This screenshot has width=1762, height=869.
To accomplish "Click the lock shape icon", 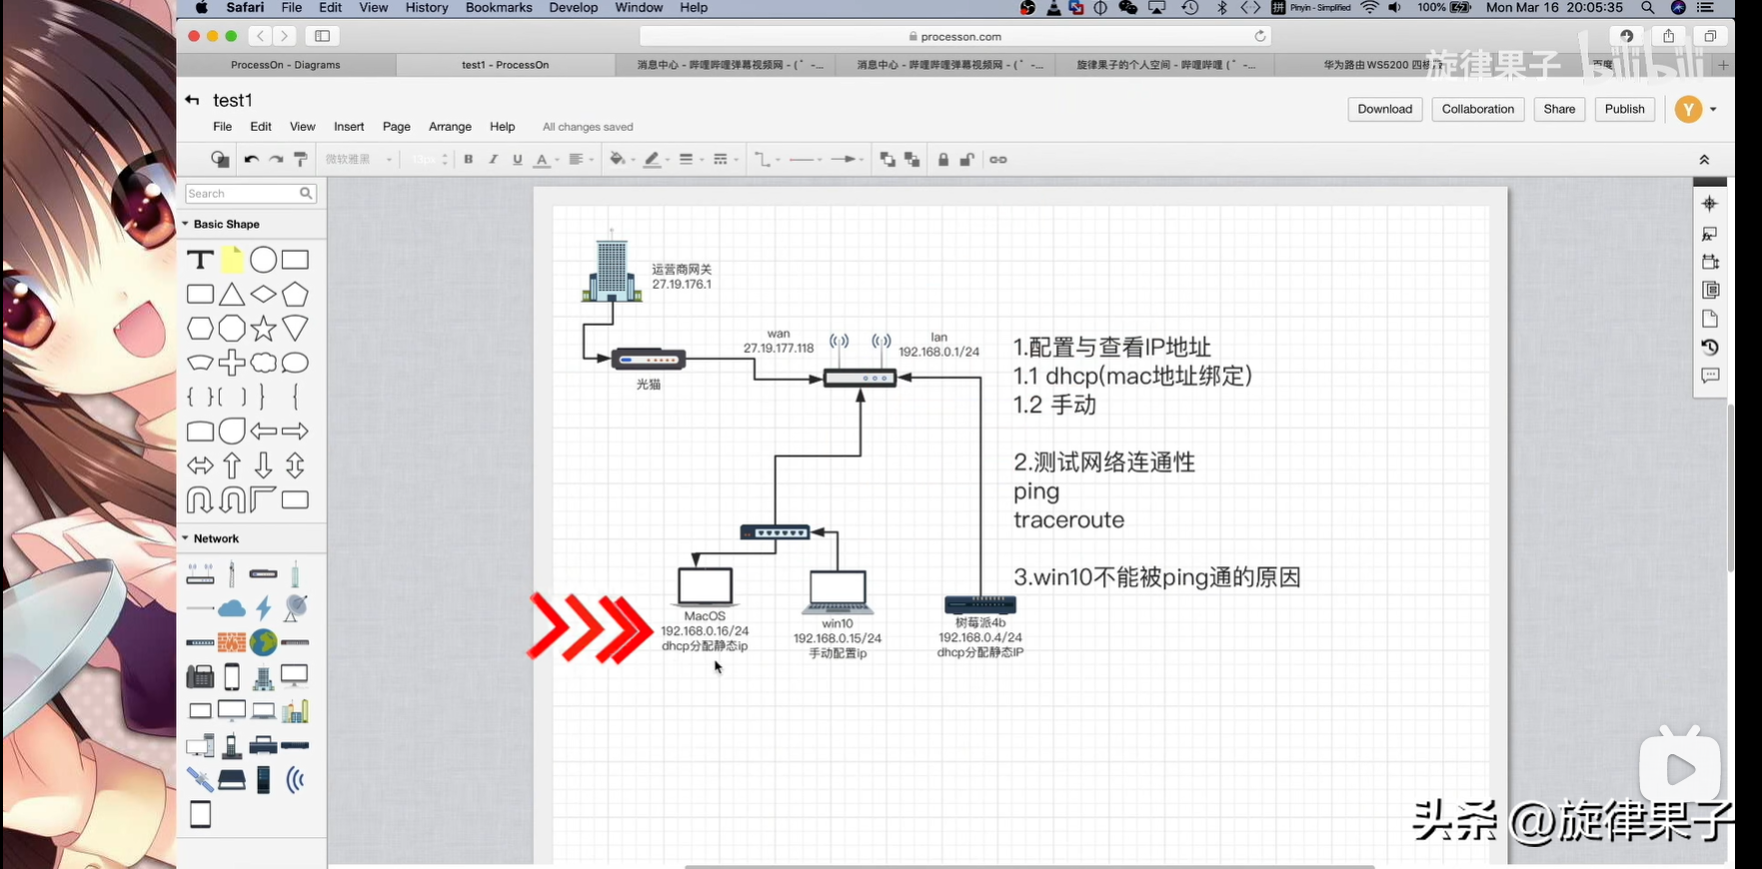I will [942, 160].
